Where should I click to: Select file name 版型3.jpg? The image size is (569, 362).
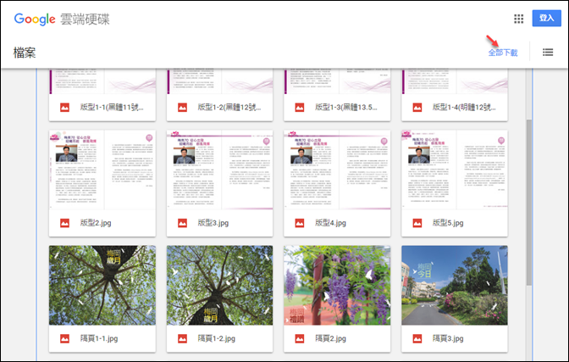213,223
